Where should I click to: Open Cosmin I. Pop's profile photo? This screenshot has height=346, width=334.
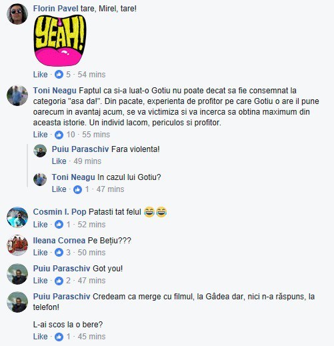(17, 217)
